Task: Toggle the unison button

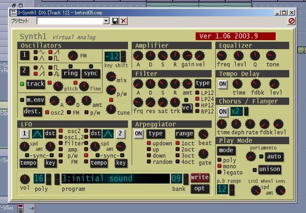Action: pos(269,169)
